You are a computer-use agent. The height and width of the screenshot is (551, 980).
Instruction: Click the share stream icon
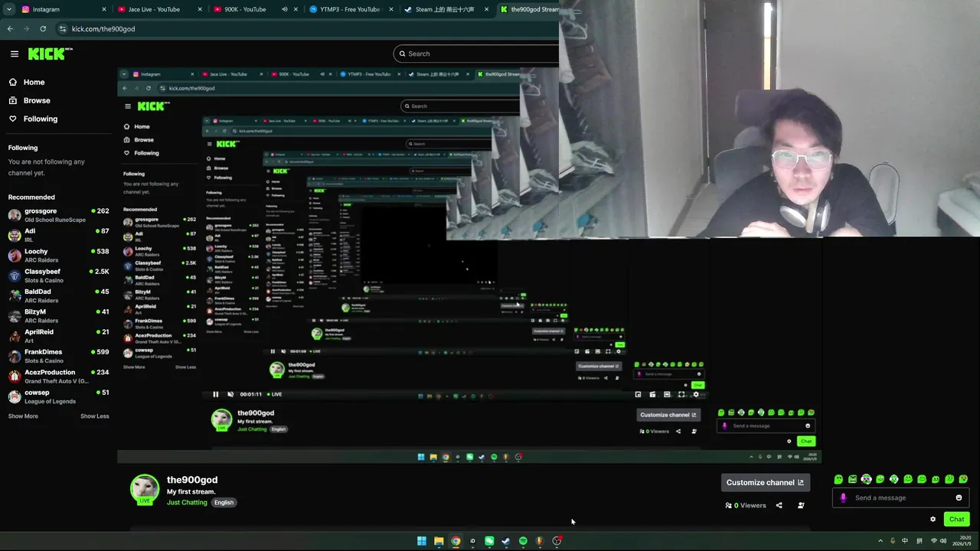click(x=779, y=505)
